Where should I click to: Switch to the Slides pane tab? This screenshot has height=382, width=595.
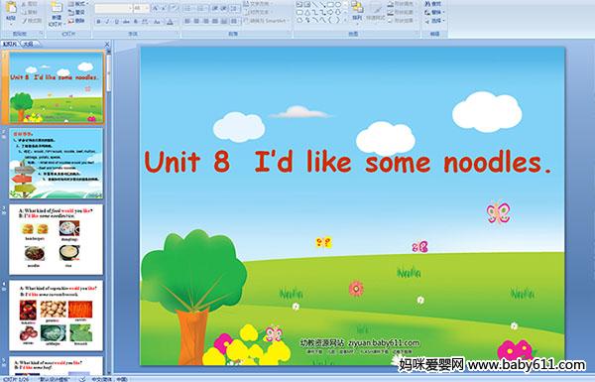(10, 44)
